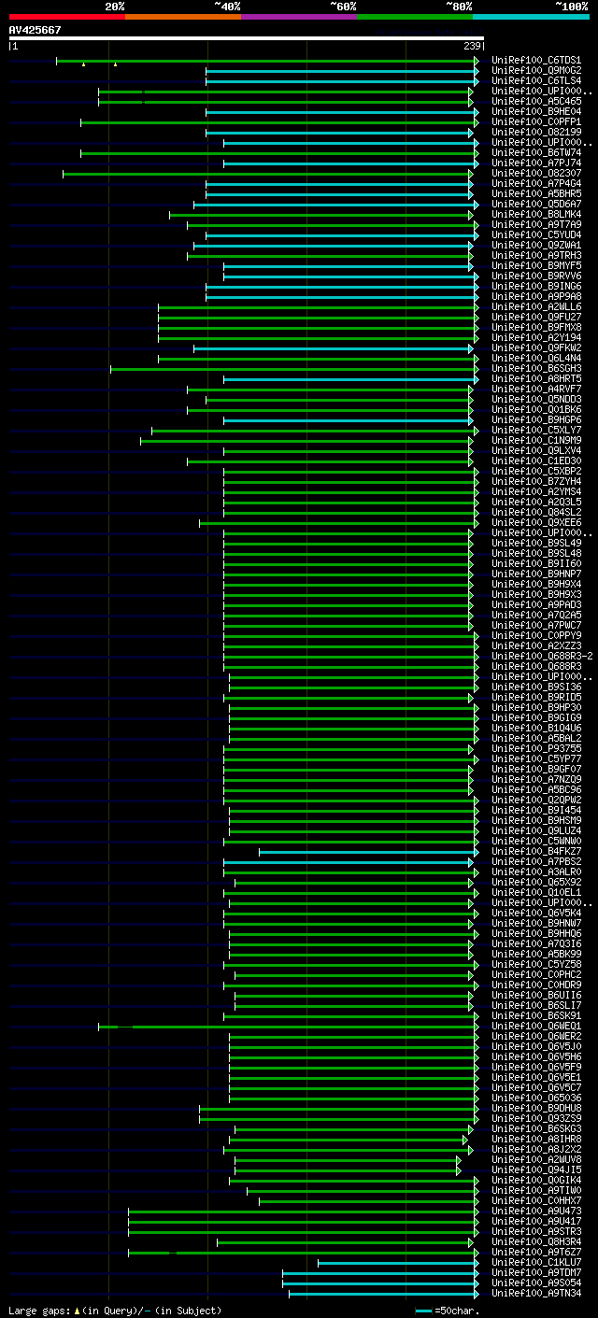598x1318 pixels.
Task: Open hit UniRef100_Q9M0G2
Action: [x=535, y=70]
